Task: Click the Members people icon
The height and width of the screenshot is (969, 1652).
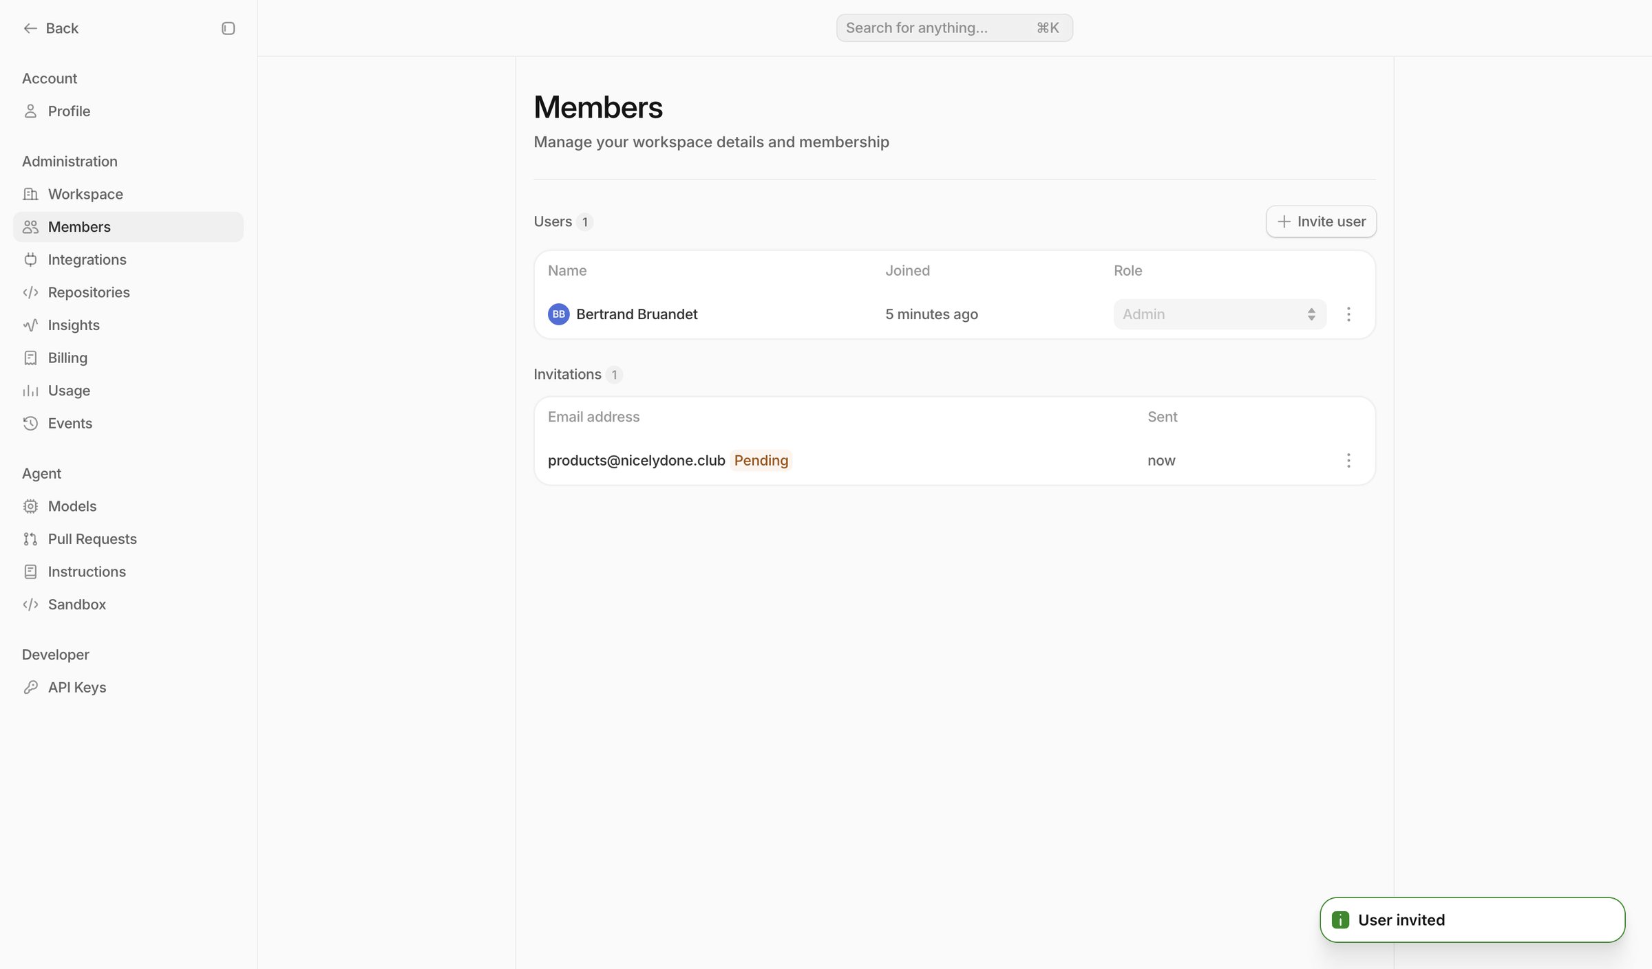Action: pyautogui.click(x=30, y=227)
